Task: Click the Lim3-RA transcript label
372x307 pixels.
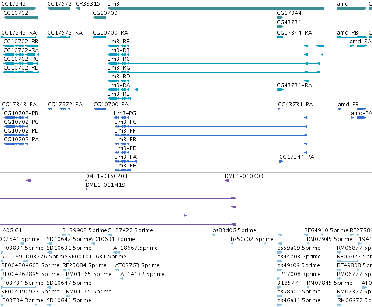Action: [119, 85]
